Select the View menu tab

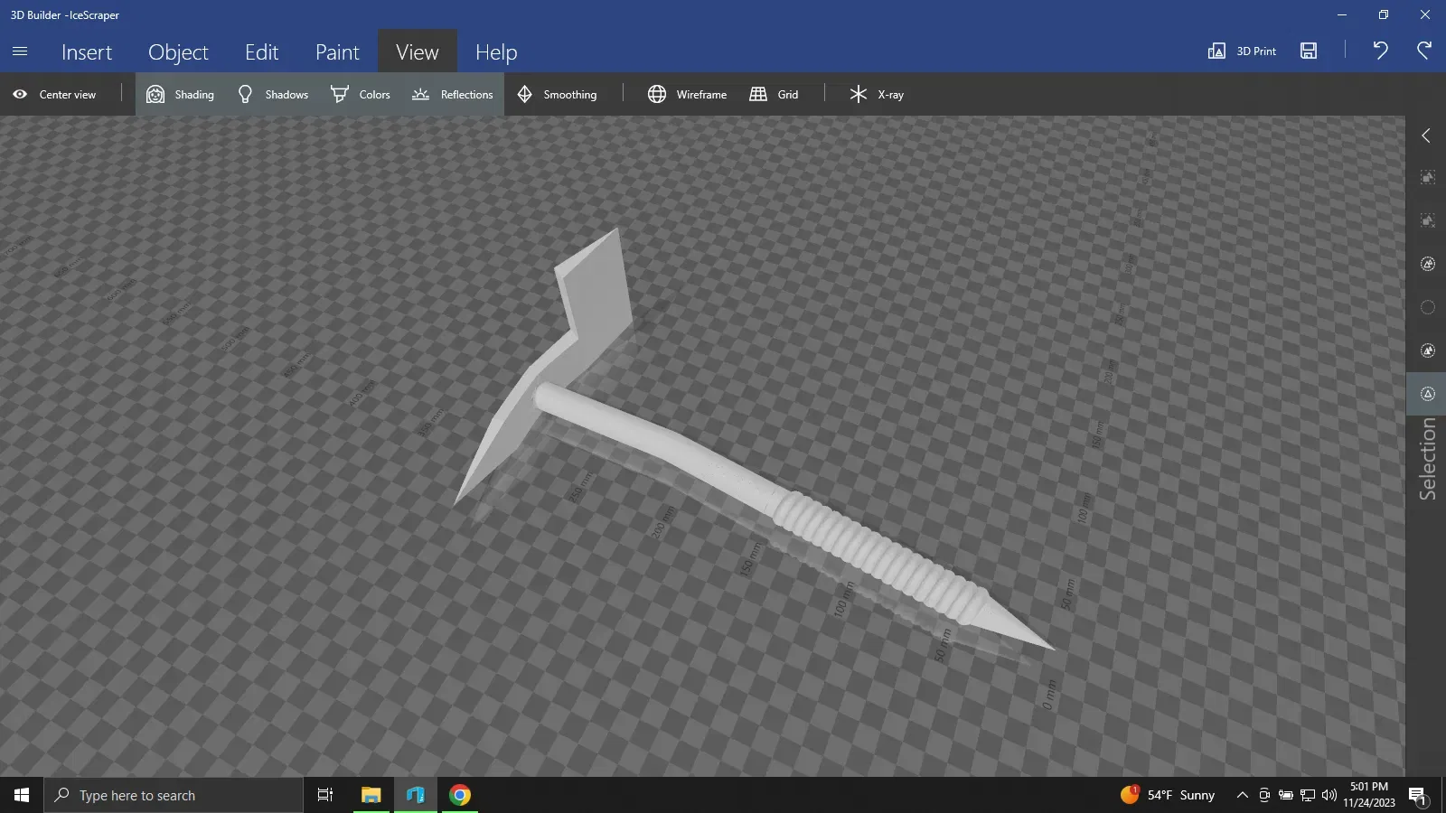417,52
